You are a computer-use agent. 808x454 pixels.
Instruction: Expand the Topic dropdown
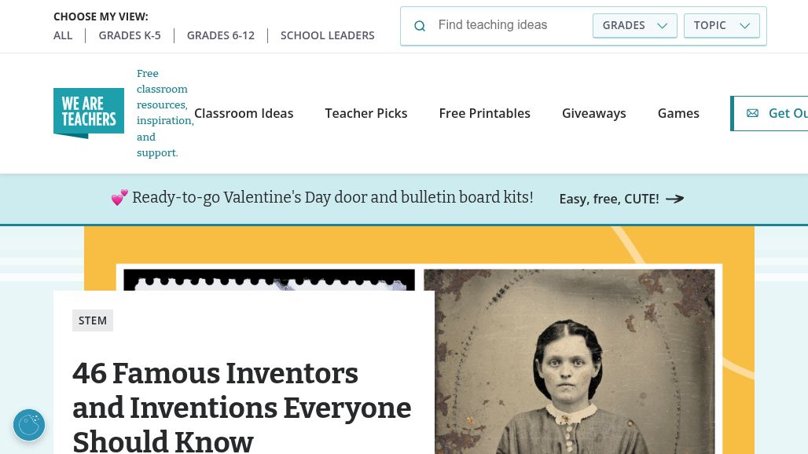point(722,25)
